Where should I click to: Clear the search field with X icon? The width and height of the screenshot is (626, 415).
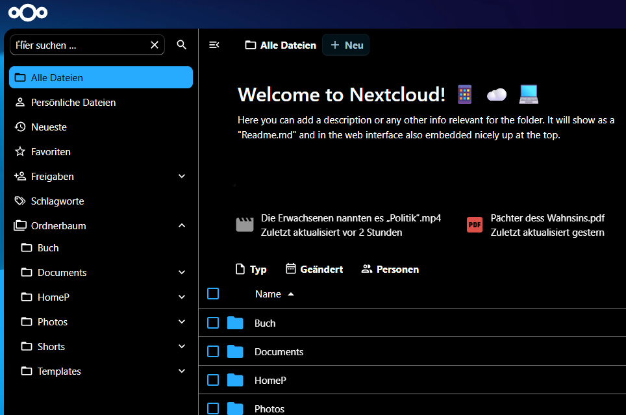point(155,45)
